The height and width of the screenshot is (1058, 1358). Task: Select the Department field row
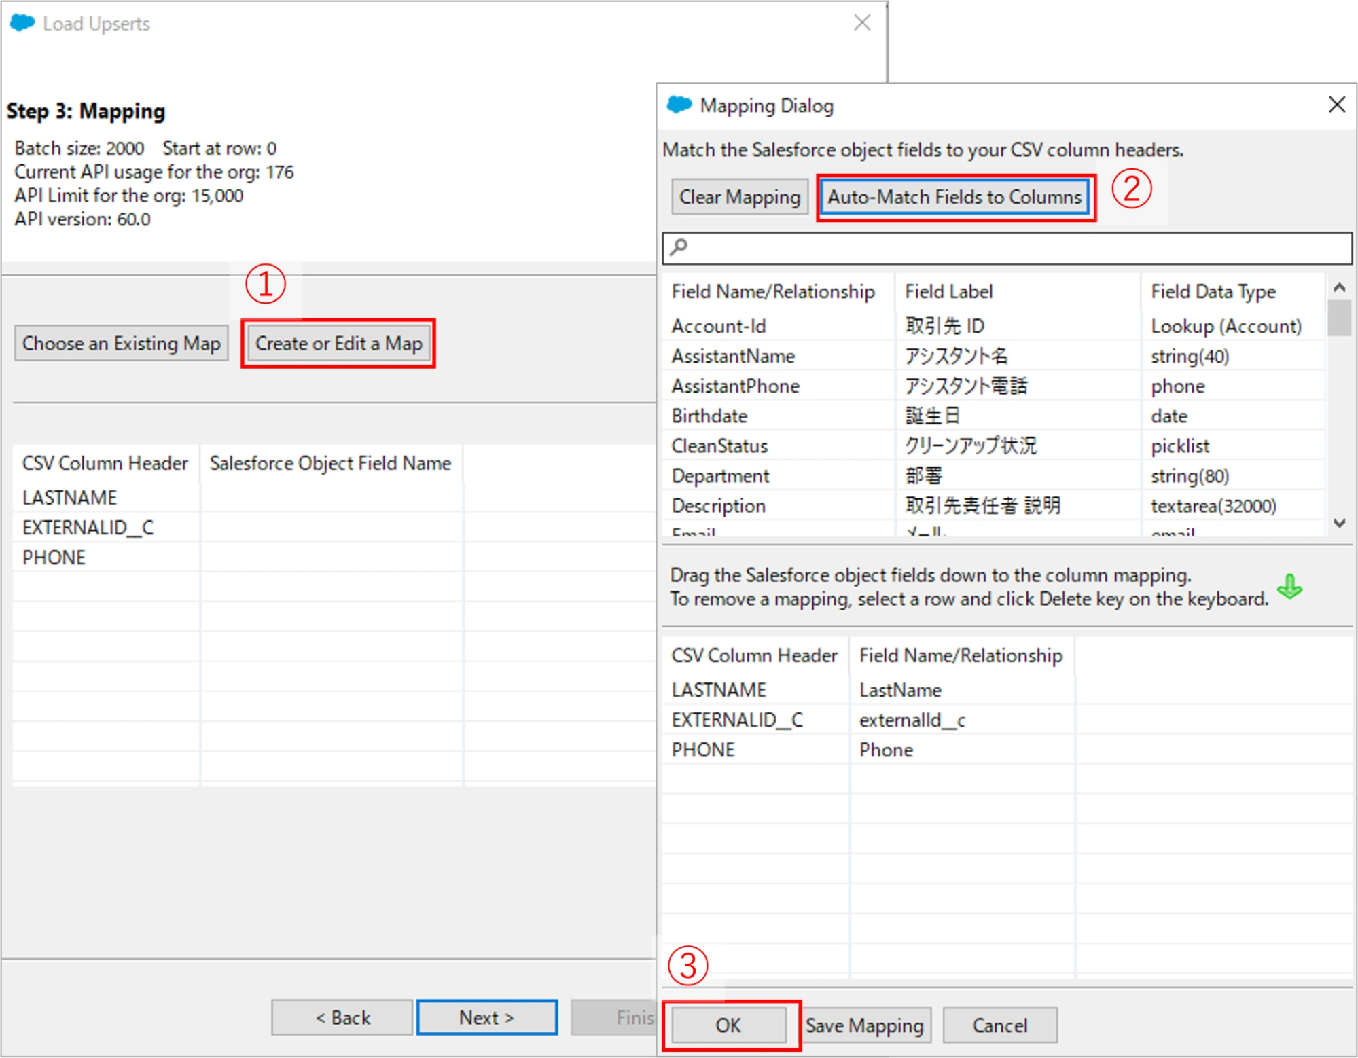[x=993, y=475]
